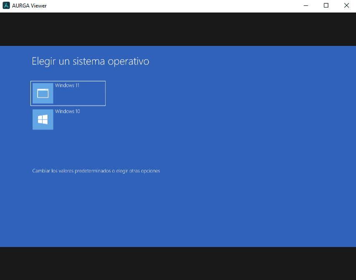This screenshot has height=280, width=356.
Task: Minimize the AURGA Viewer window
Action: [306, 5]
